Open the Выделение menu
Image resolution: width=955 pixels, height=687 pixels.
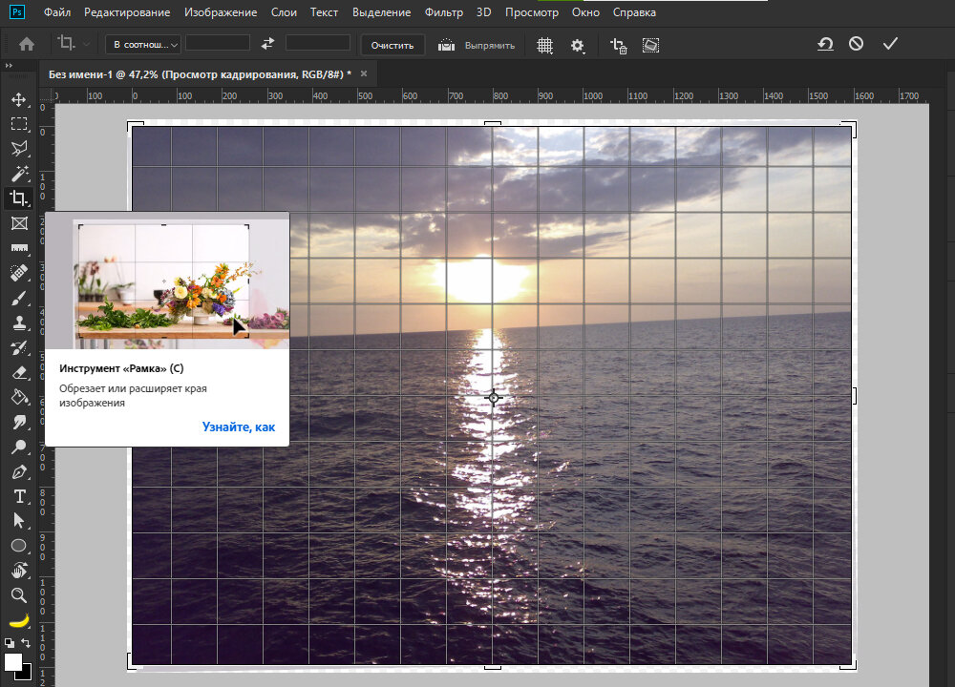(x=381, y=12)
